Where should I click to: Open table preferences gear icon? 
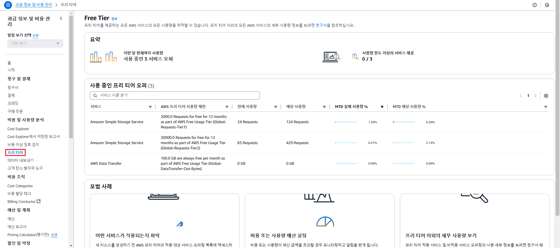point(546,96)
